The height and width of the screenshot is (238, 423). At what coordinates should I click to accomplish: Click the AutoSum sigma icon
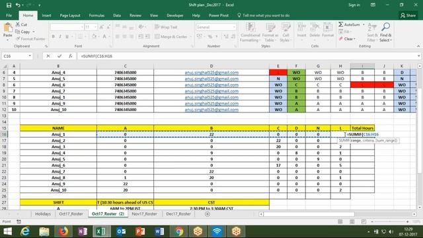point(341,24)
